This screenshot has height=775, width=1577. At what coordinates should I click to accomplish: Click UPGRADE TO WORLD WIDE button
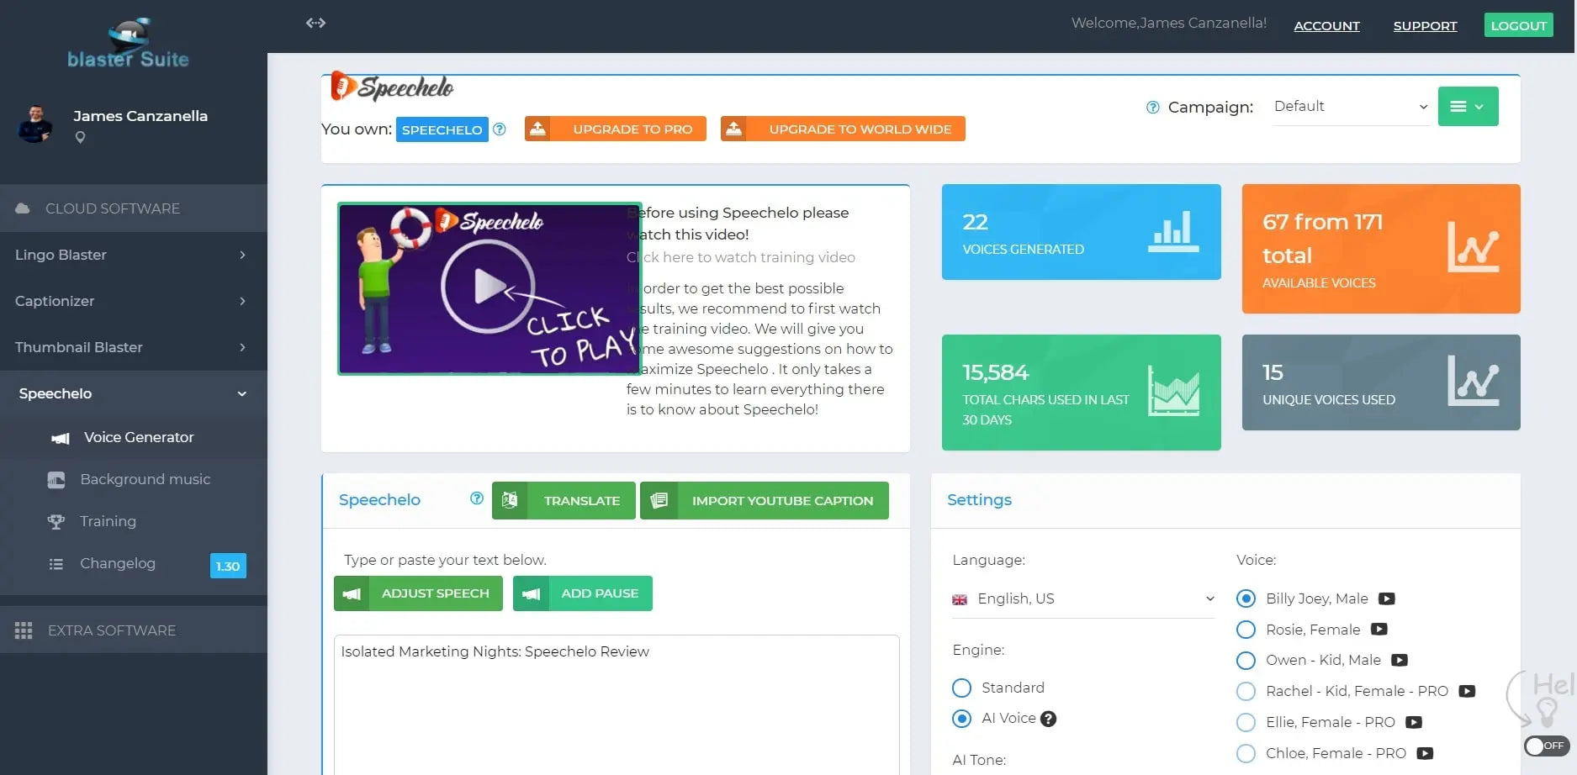point(843,129)
